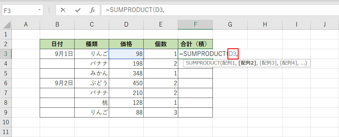Select row 3 header
The height and width of the screenshot is (137, 339).
(x=6, y=54)
